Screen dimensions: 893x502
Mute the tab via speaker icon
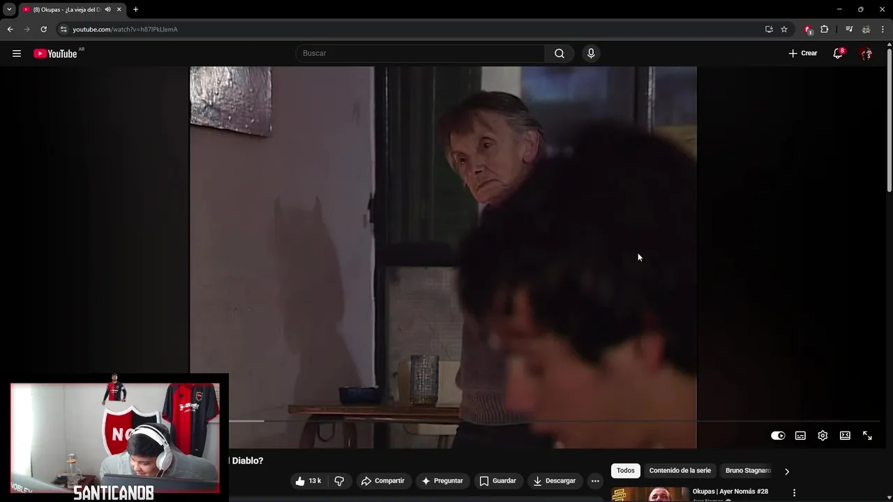coord(107,10)
